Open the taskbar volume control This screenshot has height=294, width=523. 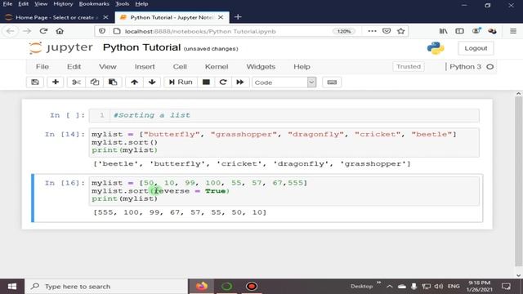pyautogui.click(x=439, y=287)
